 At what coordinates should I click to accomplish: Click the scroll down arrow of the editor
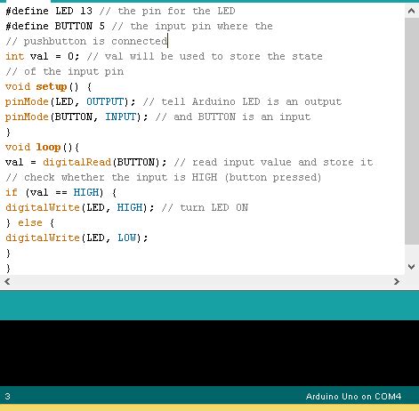point(412,267)
